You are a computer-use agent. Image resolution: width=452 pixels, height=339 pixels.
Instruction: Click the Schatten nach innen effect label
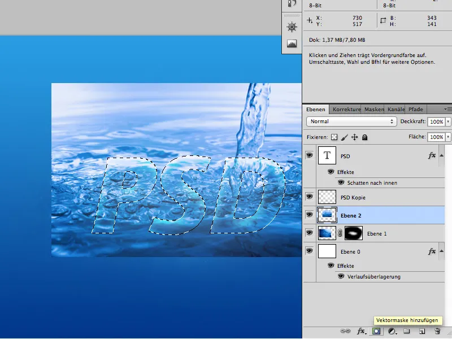pyautogui.click(x=372, y=182)
